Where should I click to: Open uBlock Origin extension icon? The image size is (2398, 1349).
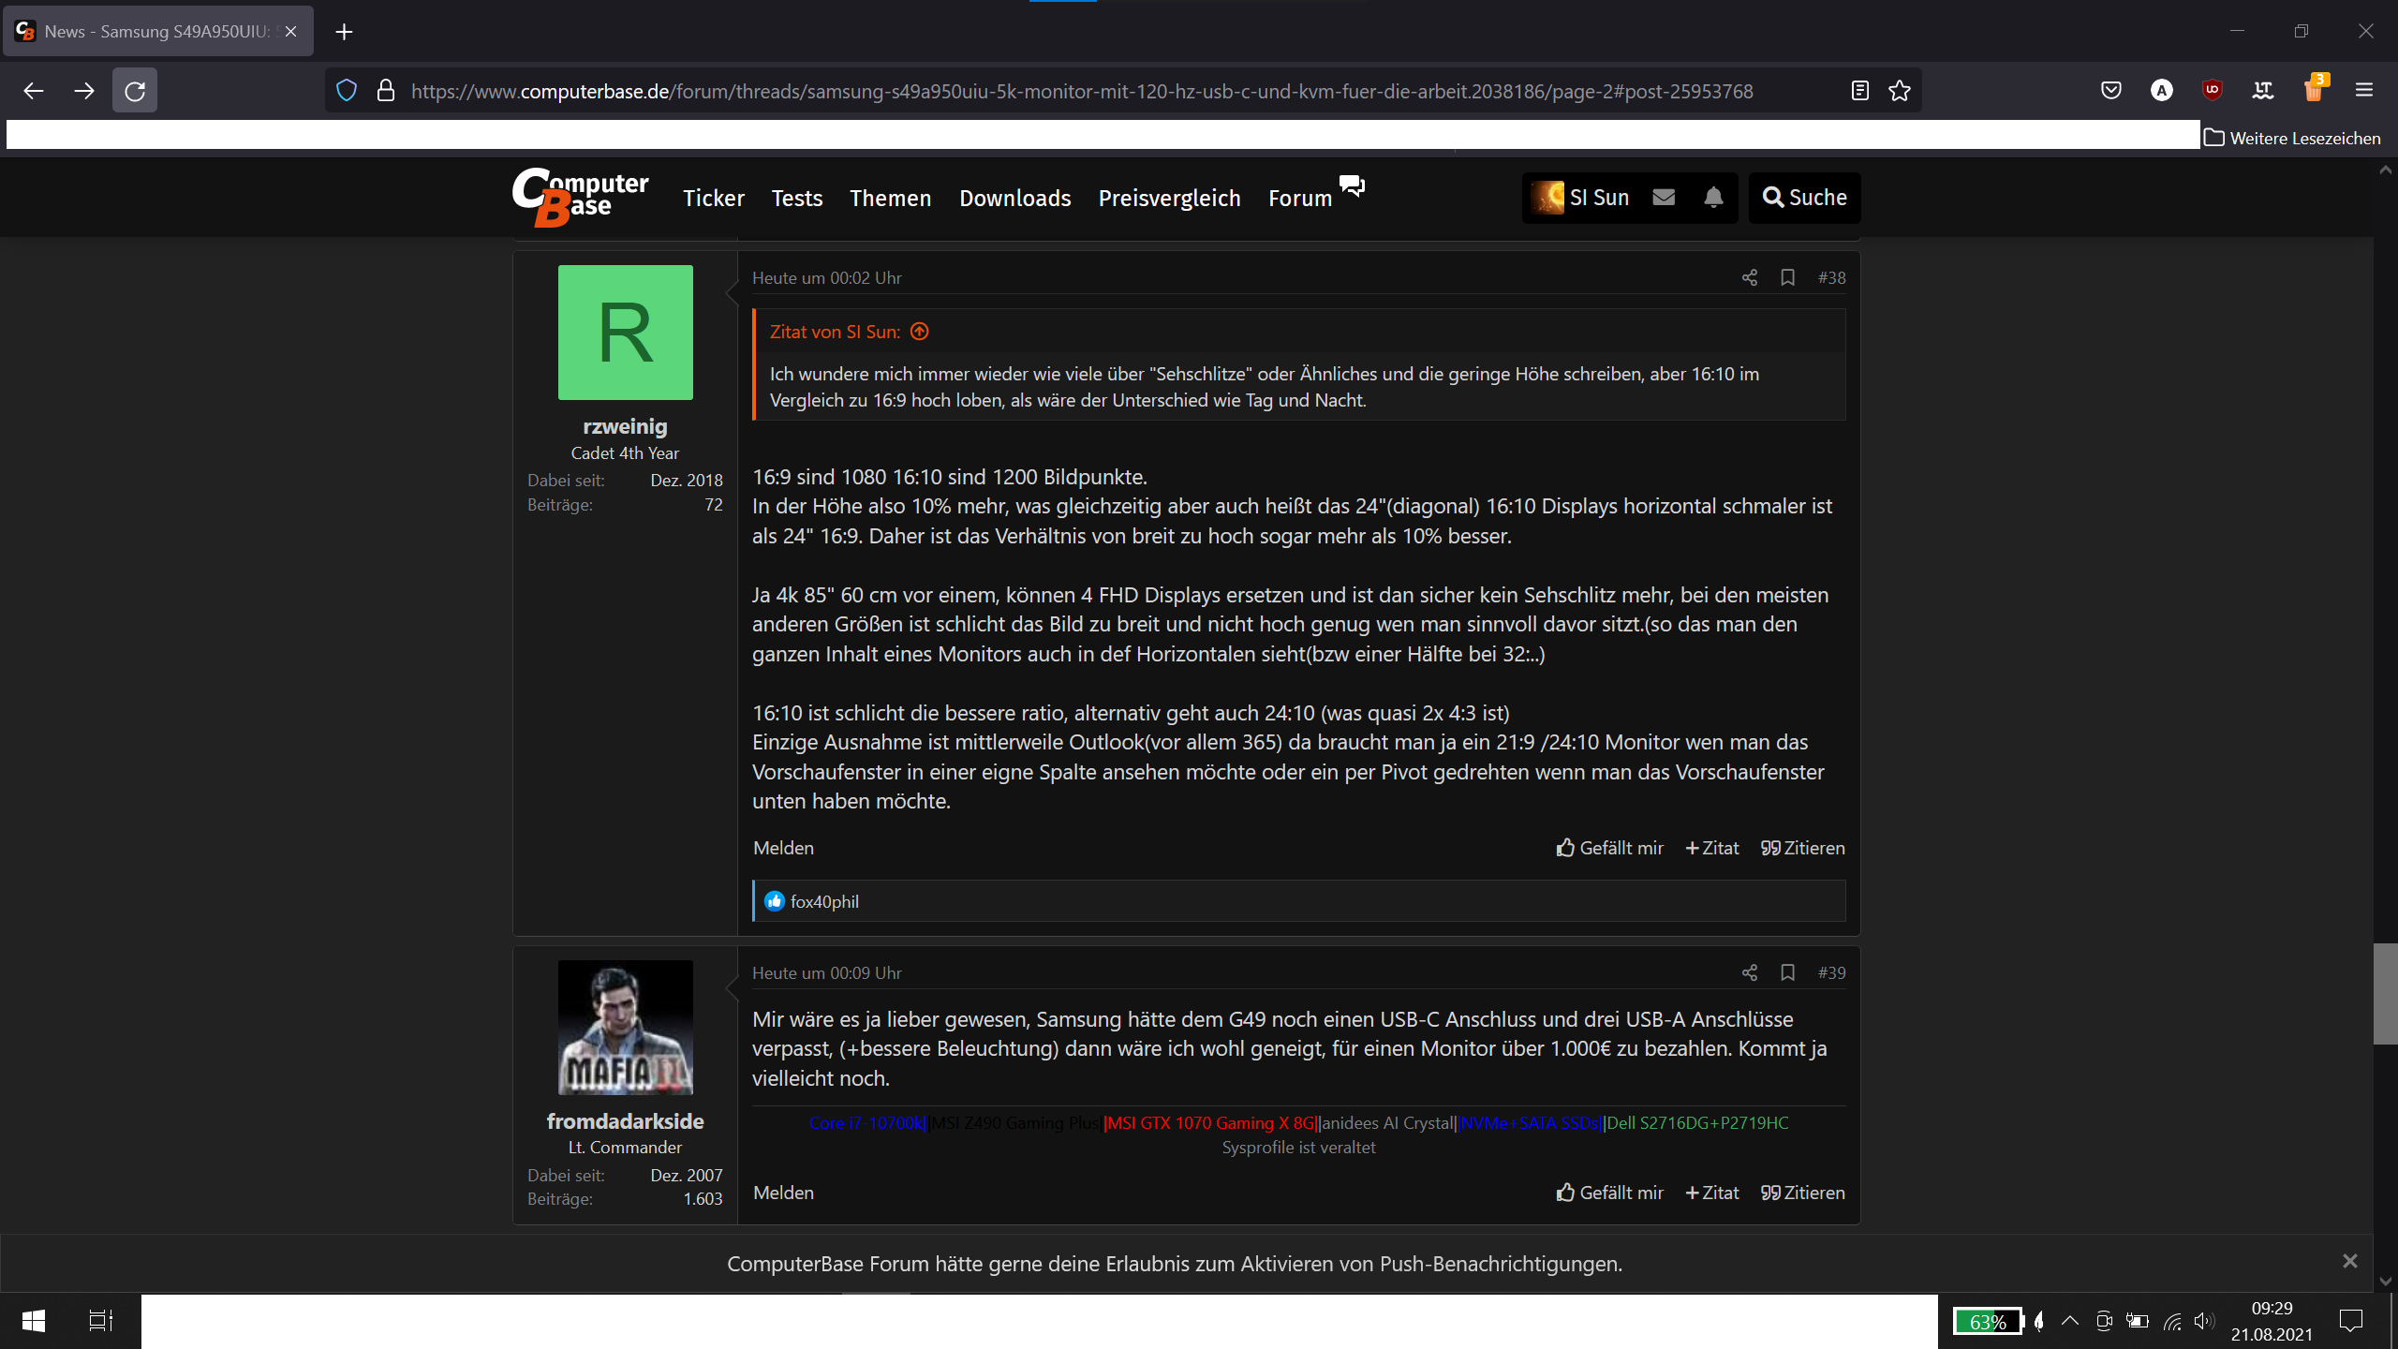point(2213,91)
